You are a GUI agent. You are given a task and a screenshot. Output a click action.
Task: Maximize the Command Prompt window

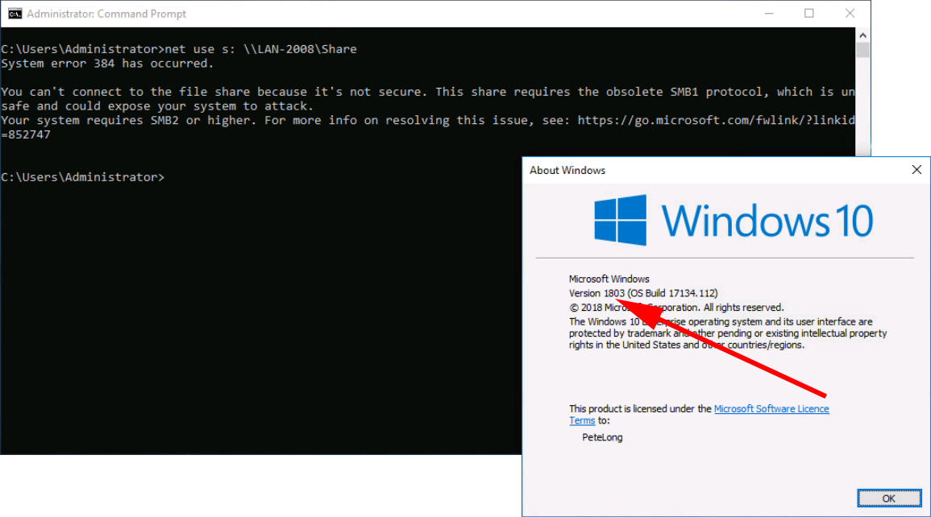click(x=808, y=14)
